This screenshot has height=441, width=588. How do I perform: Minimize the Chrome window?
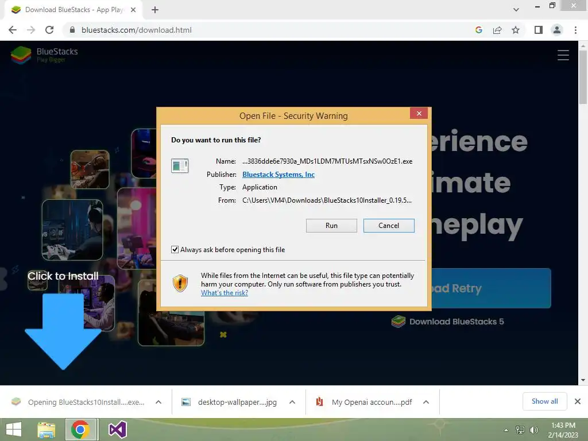[x=537, y=6]
